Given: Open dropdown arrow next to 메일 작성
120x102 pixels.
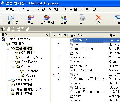Looking at the screenshot, I should 21,19.
